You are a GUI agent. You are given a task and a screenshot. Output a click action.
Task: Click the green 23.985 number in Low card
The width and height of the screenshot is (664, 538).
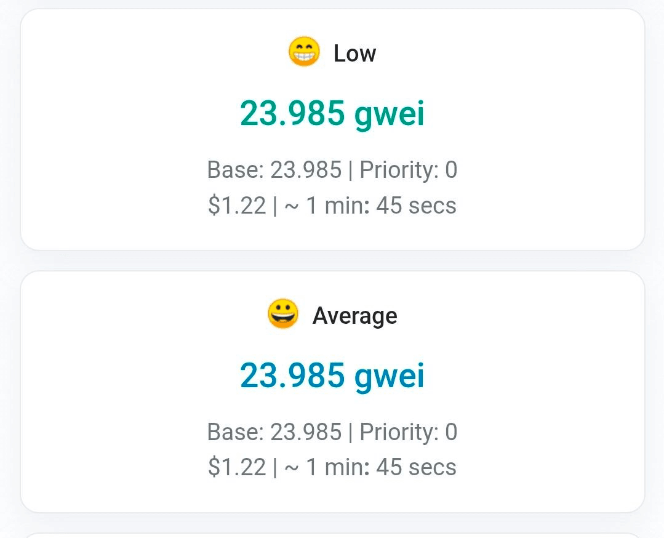292,113
